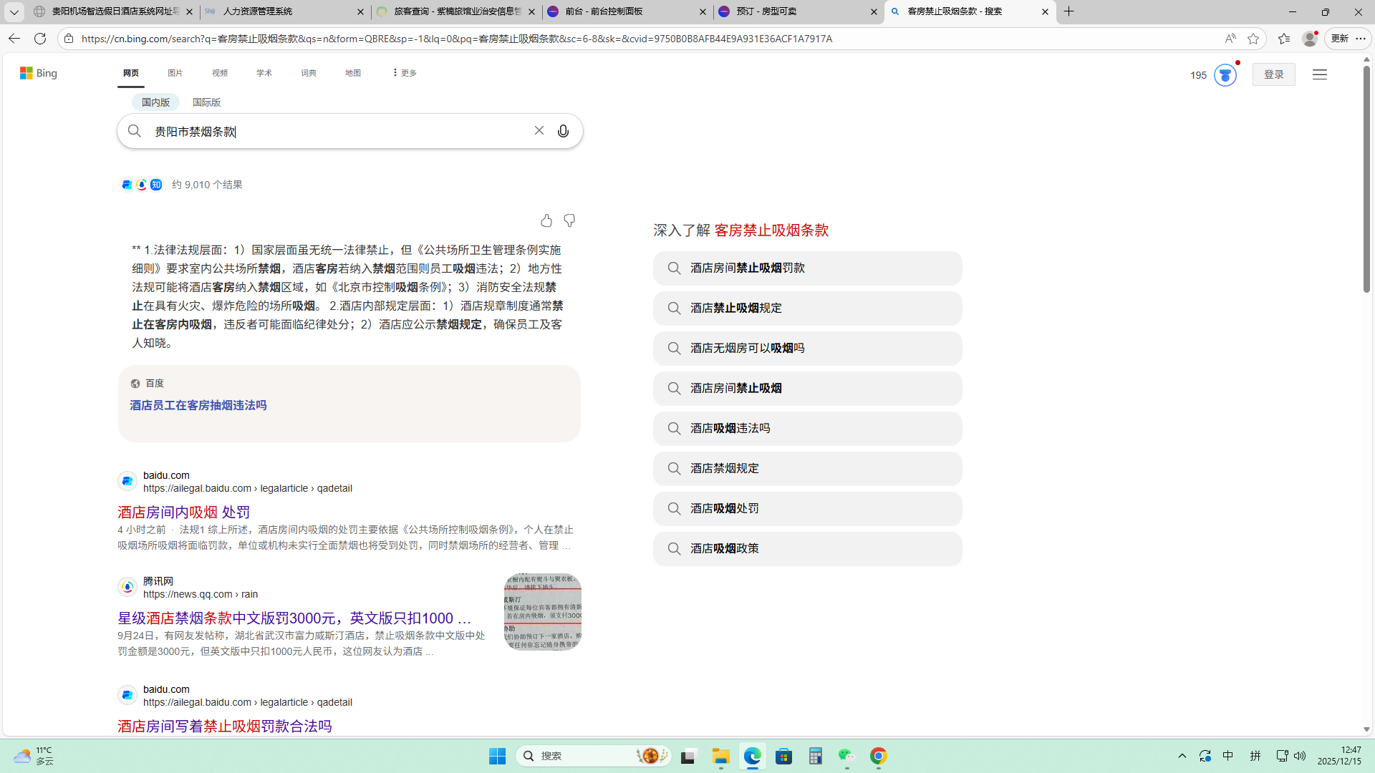Show hidden system tray icons chevron

tap(1182, 756)
